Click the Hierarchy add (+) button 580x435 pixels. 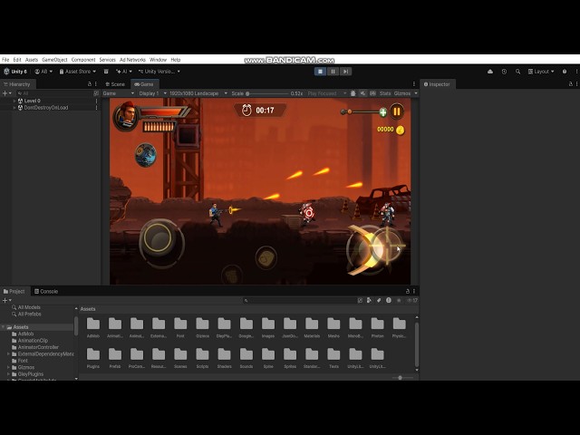click(6, 93)
